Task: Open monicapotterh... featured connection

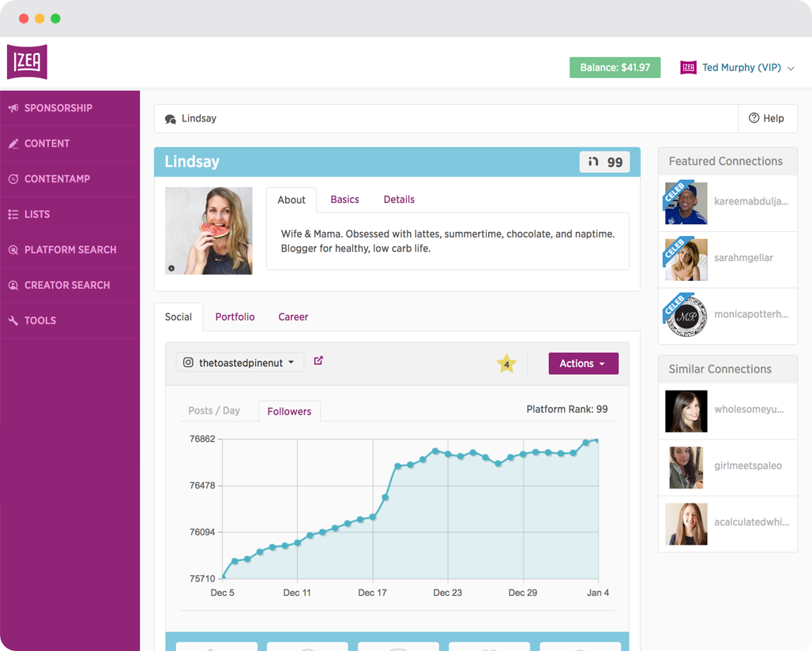Action: [727, 316]
